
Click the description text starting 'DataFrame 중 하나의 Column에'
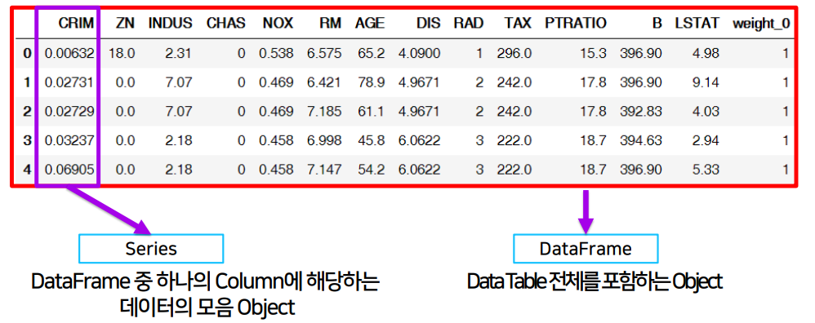206,282
